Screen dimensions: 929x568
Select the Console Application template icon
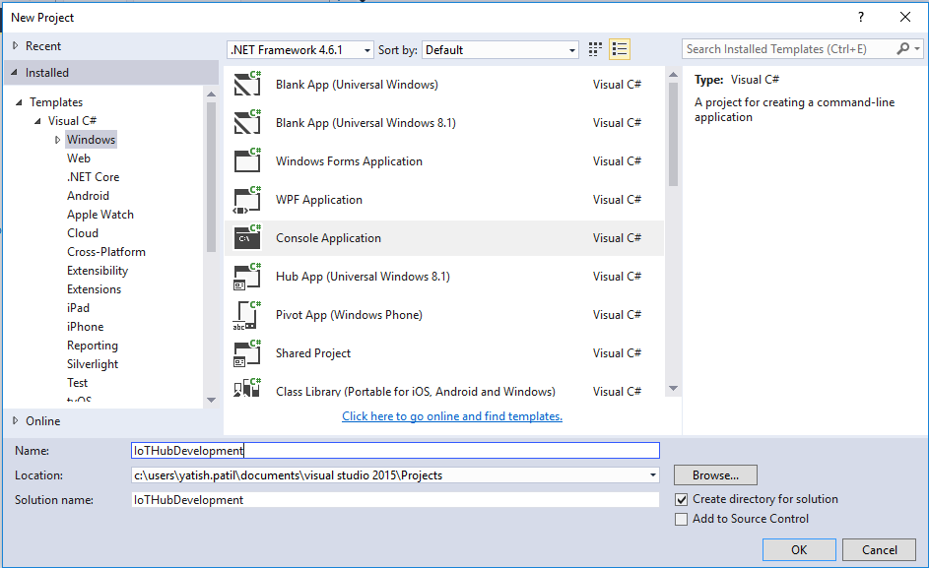tap(246, 238)
